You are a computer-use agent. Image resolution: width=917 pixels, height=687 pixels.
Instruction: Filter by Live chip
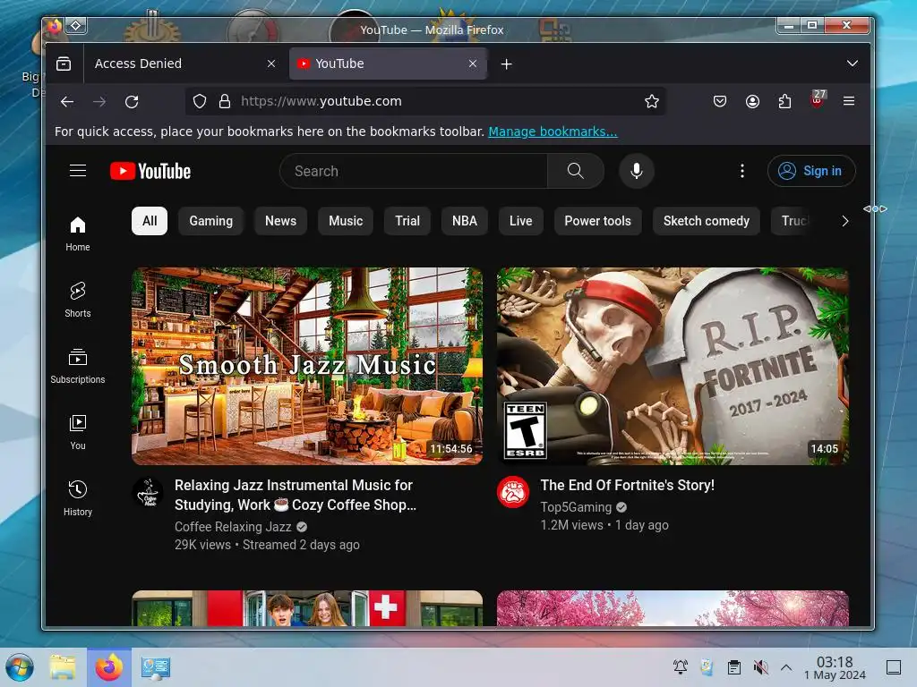pyautogui.click(x=520, y=221)
